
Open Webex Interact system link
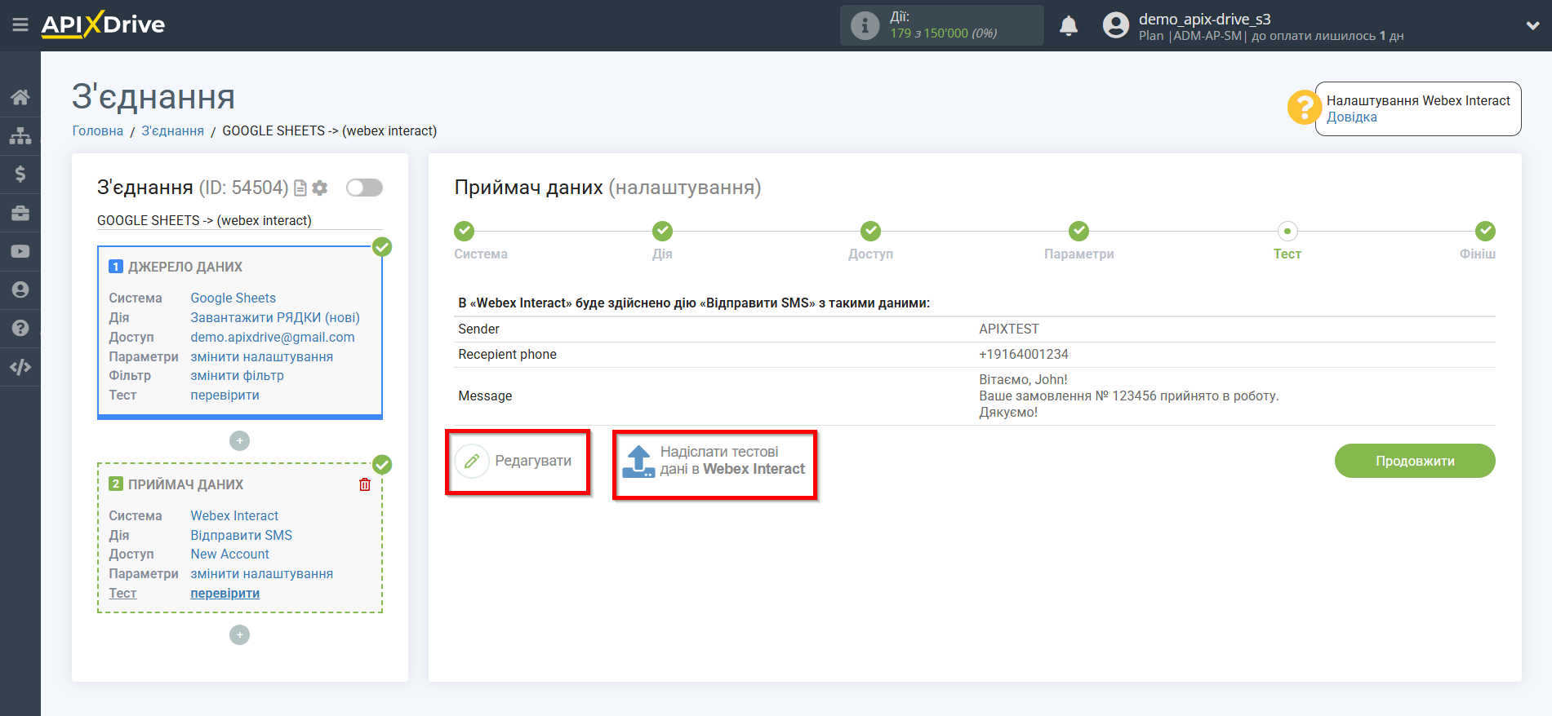click(x=234, y=516)
